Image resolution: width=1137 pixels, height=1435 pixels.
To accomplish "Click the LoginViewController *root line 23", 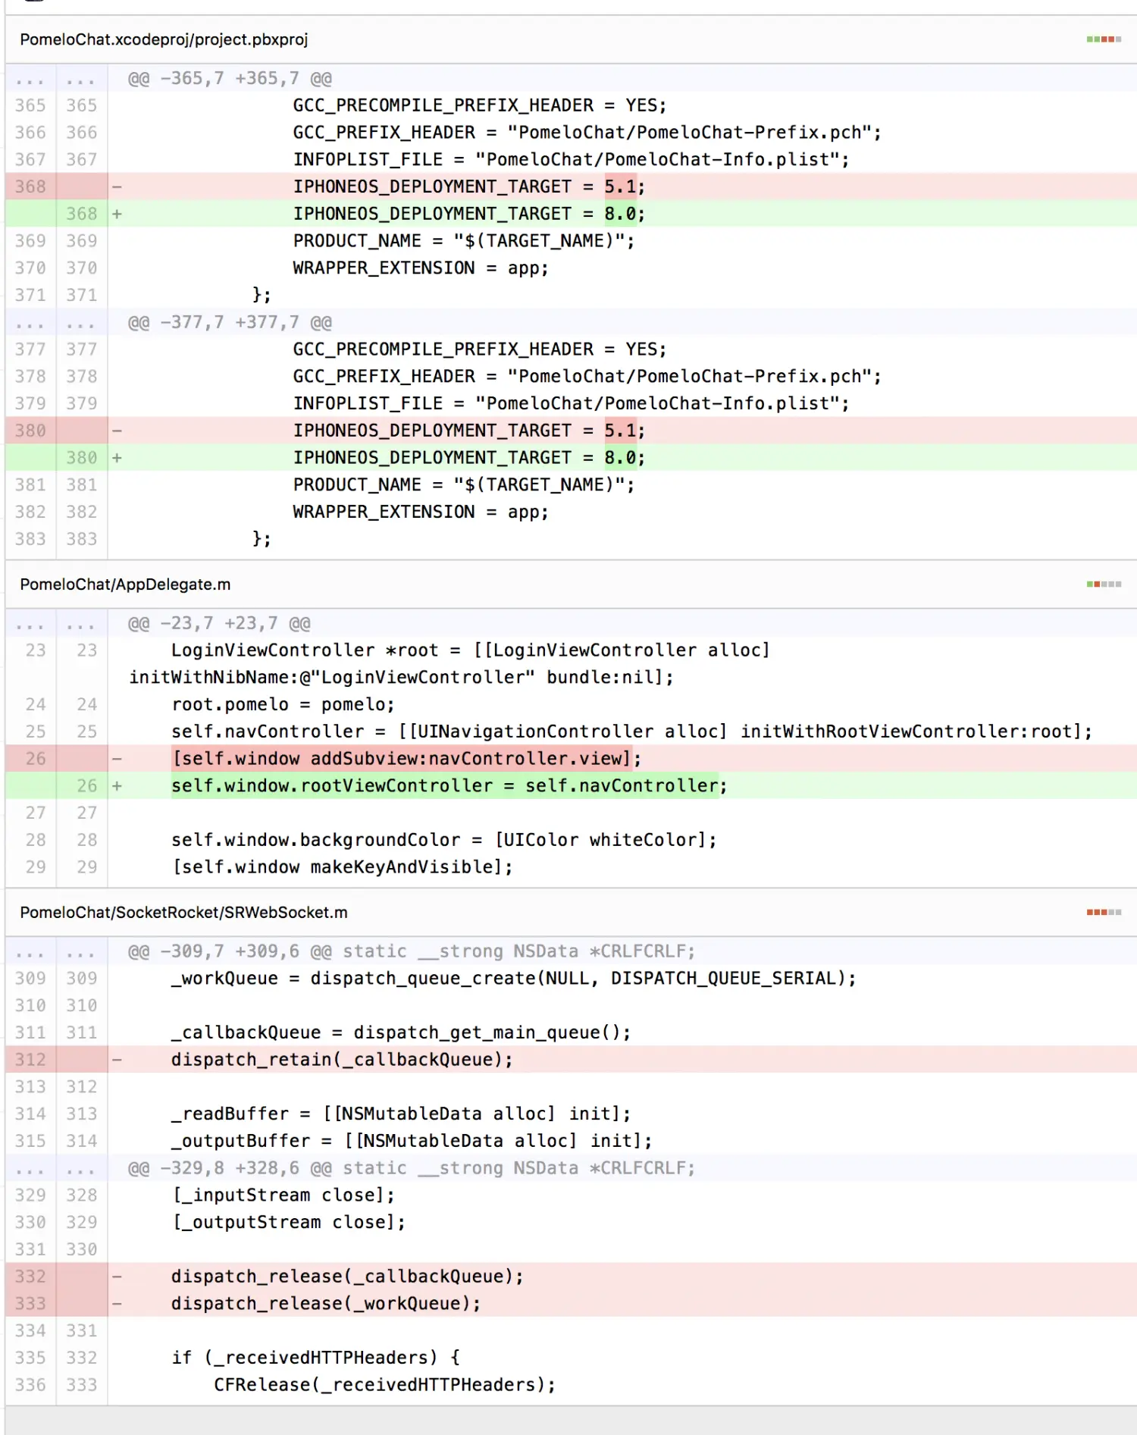I will [x=571, y=664].
